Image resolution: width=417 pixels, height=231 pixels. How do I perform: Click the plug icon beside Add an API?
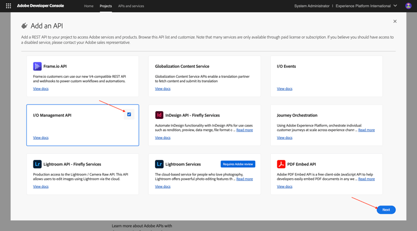click(24, 26)
